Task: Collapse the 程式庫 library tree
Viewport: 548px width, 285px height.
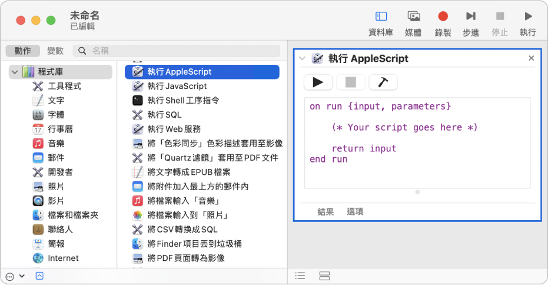Action: [x=14, y=72]
